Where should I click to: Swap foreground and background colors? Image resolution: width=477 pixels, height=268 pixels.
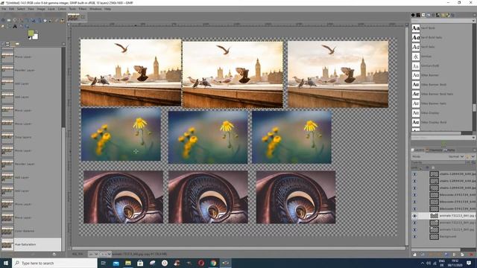click(x=37, y=31)
